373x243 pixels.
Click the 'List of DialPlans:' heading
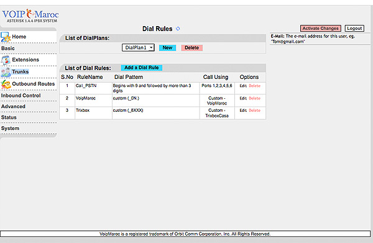(x=87, y=38)
